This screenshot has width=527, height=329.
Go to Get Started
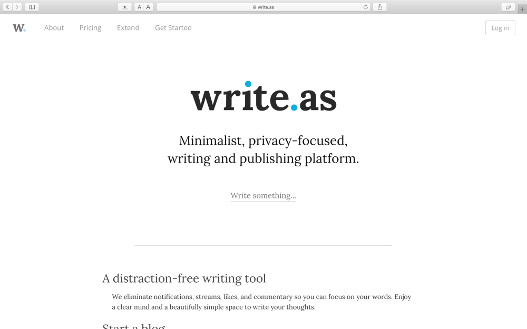(x=173, y=28)
